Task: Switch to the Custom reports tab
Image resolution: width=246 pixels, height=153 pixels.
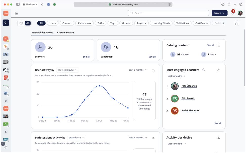Action: pos(66,33)
